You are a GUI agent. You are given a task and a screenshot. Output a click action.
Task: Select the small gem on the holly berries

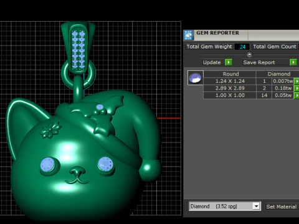100,107
